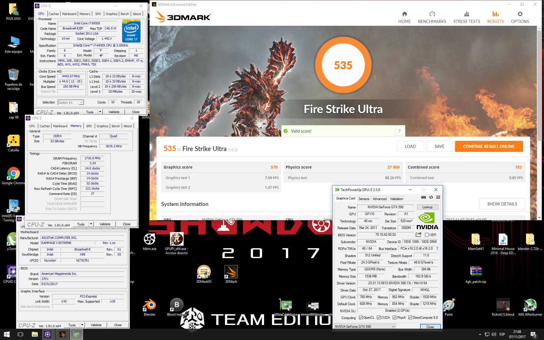Toggle the UEFI checkbox in GPU-Z

point(427,235)
